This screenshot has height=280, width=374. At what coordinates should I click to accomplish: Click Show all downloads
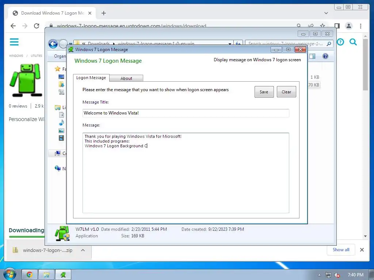(341, 249)
